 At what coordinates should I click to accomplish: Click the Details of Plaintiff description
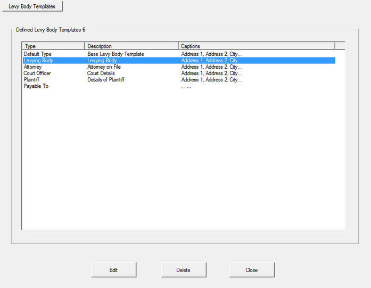click(x=106, y=79)
